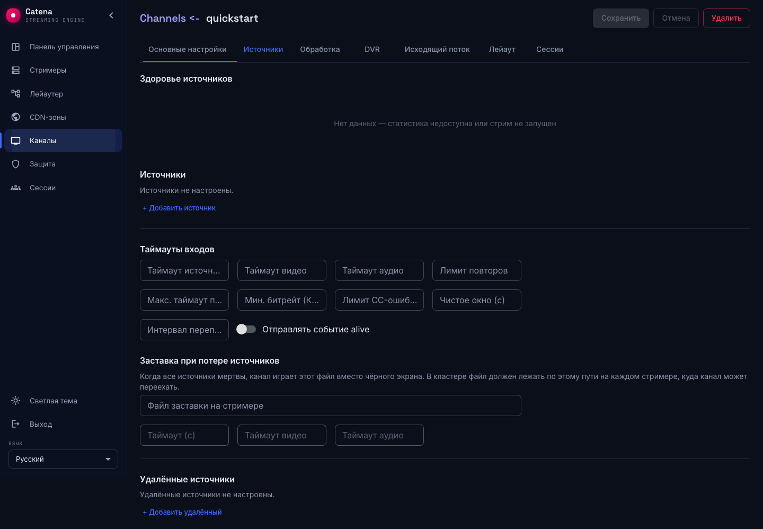Open the DVR tab
Screen dimensions: 763x529
pyautogui.click(x=372, y=49)
